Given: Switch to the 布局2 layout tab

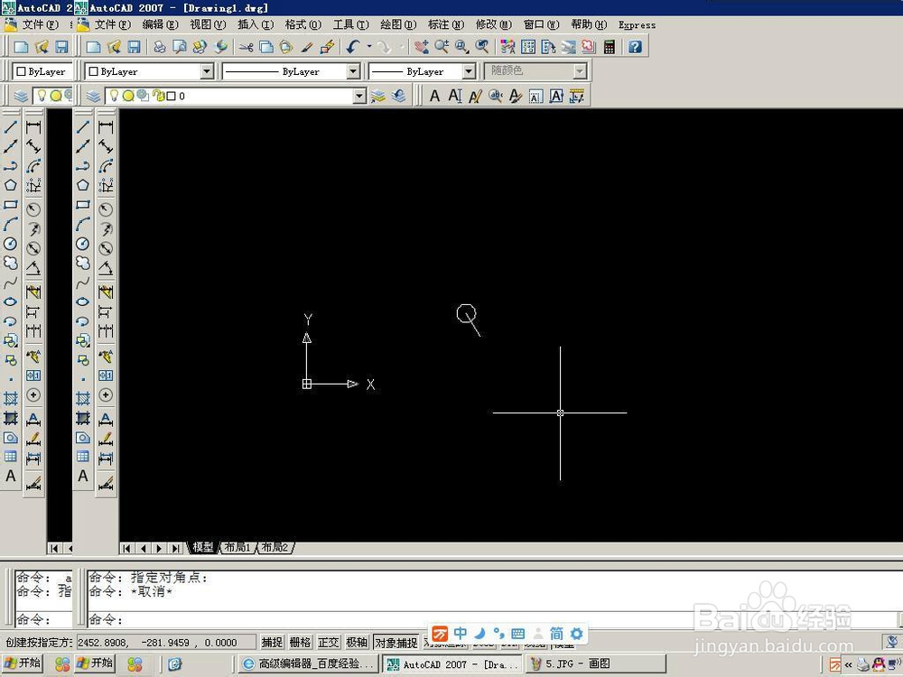Looking at the screenshot, I should point(275,547).
